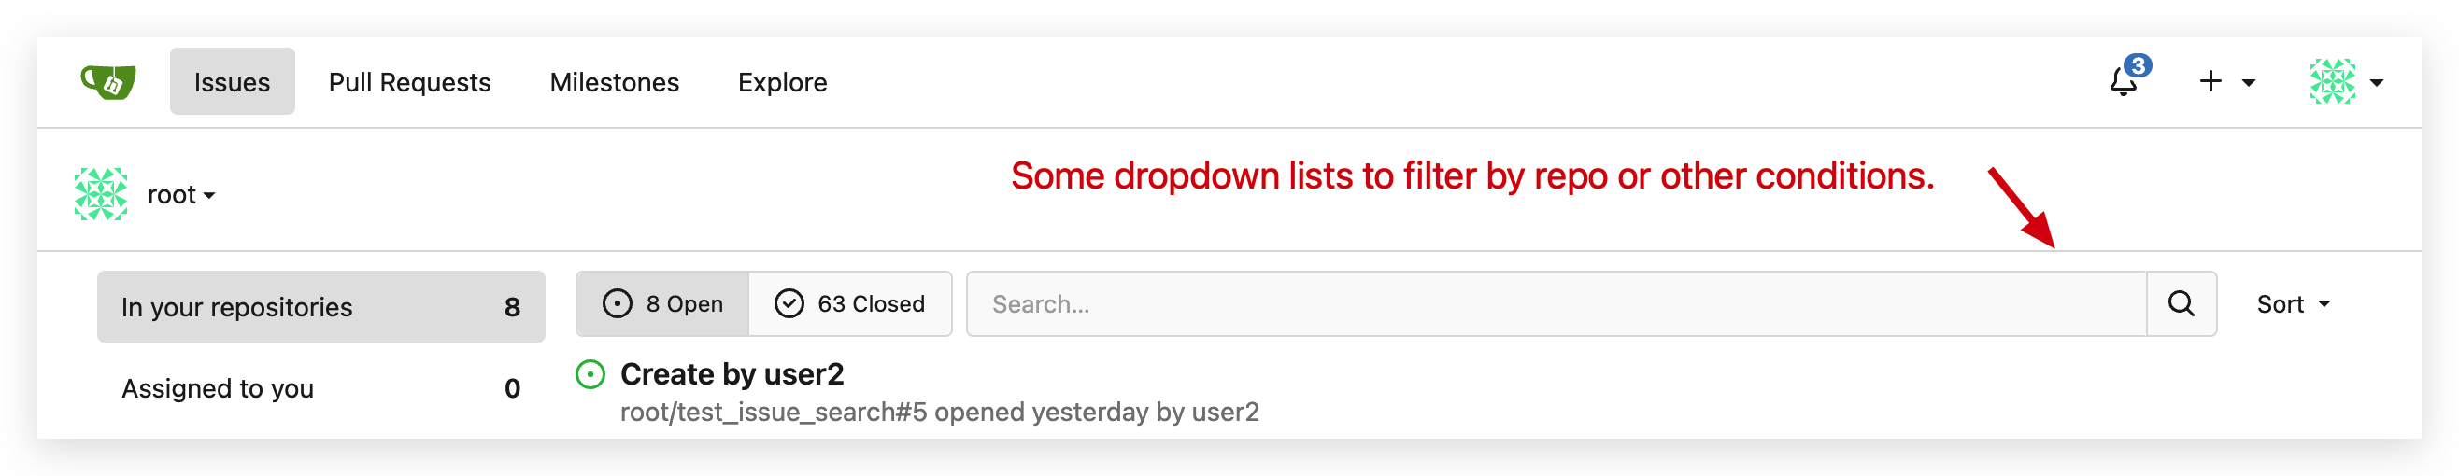Open the Milestones menu item
This screenshot has width=2459, height=476.
[614, 82]
